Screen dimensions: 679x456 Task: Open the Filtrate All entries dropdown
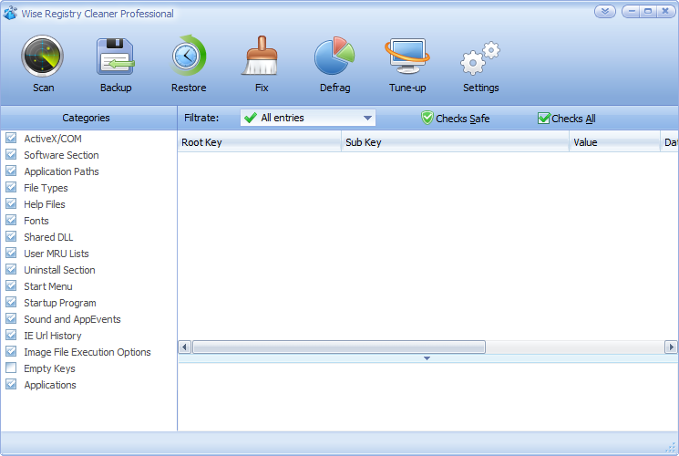click(308, 118)
